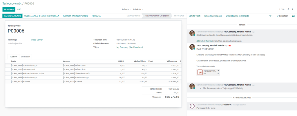Click Vahvista tilaus button
The width and height of the screenshot is (297, 116).
click(x=12, y=16)
